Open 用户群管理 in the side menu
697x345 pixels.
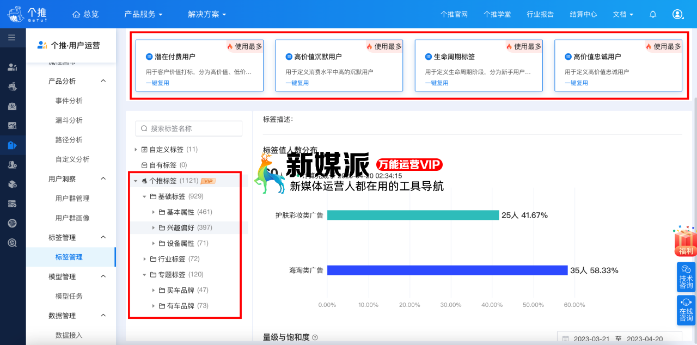click(72, 199)
